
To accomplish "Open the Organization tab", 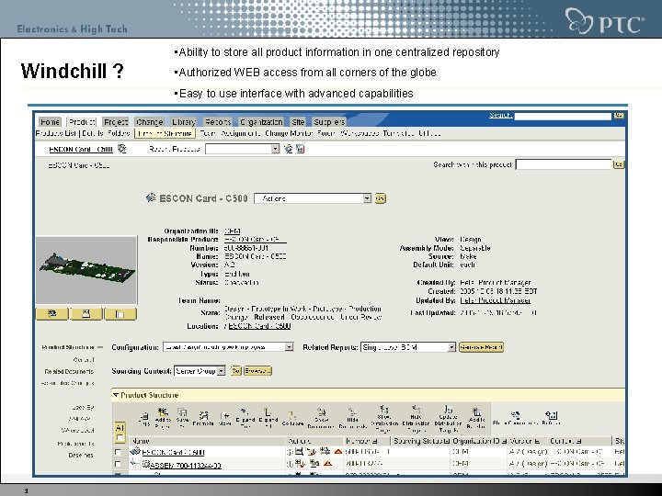I will [261, 122].
